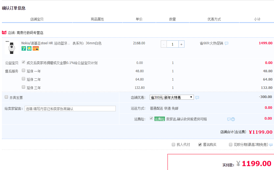Click the 省669:火热促销 promotion text
The width and height of the screenshot is (274, 170).
click(x=212, y=43)
